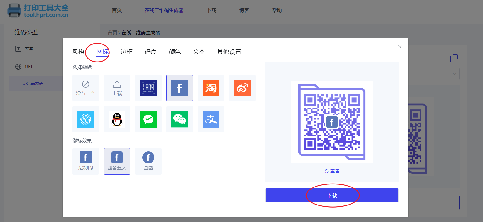Select the 没有一个 (no logo) option

pyautogui.click(x=86, y=88)
